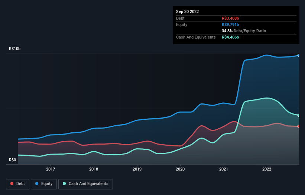Click the 2019 x-axis label
305x195 pixels.
137,169
